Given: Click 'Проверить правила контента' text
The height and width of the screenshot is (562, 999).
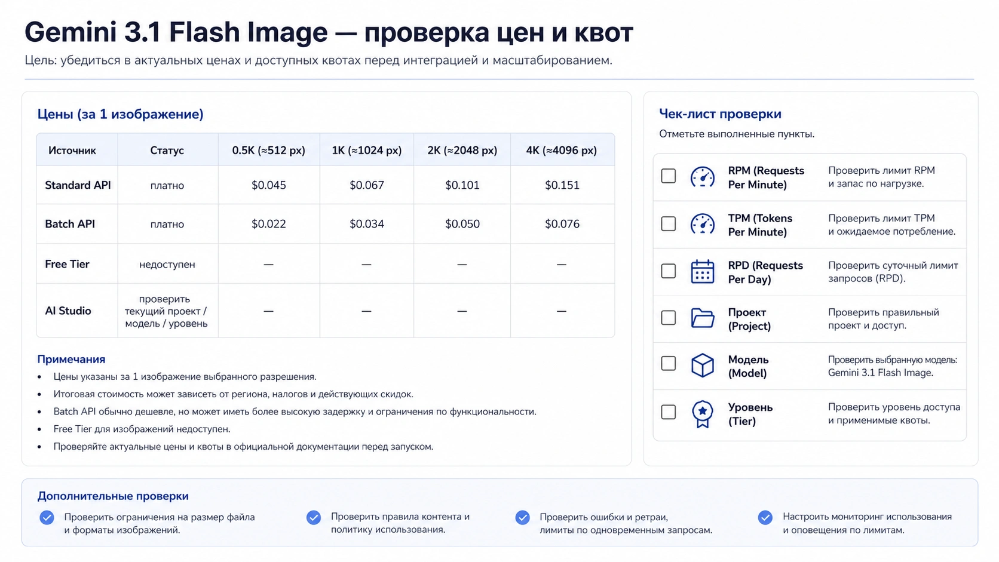Looking at the screenshot, I should [x=400, y=523].
